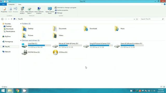Viewport: 166px width, 93px height.
Task: Select This PC in the navigation pane
Action: tap(6, 47)
